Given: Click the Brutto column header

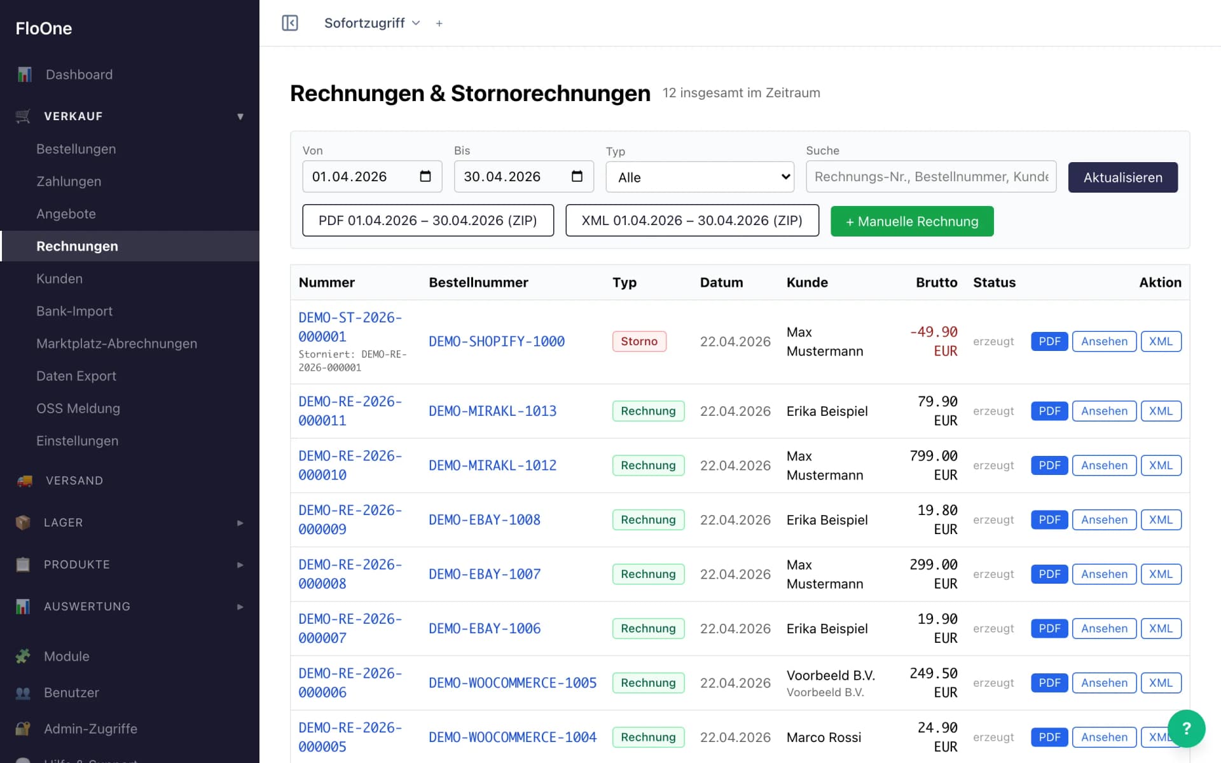Looking at the screenshot, I should [x=936, y=282].
